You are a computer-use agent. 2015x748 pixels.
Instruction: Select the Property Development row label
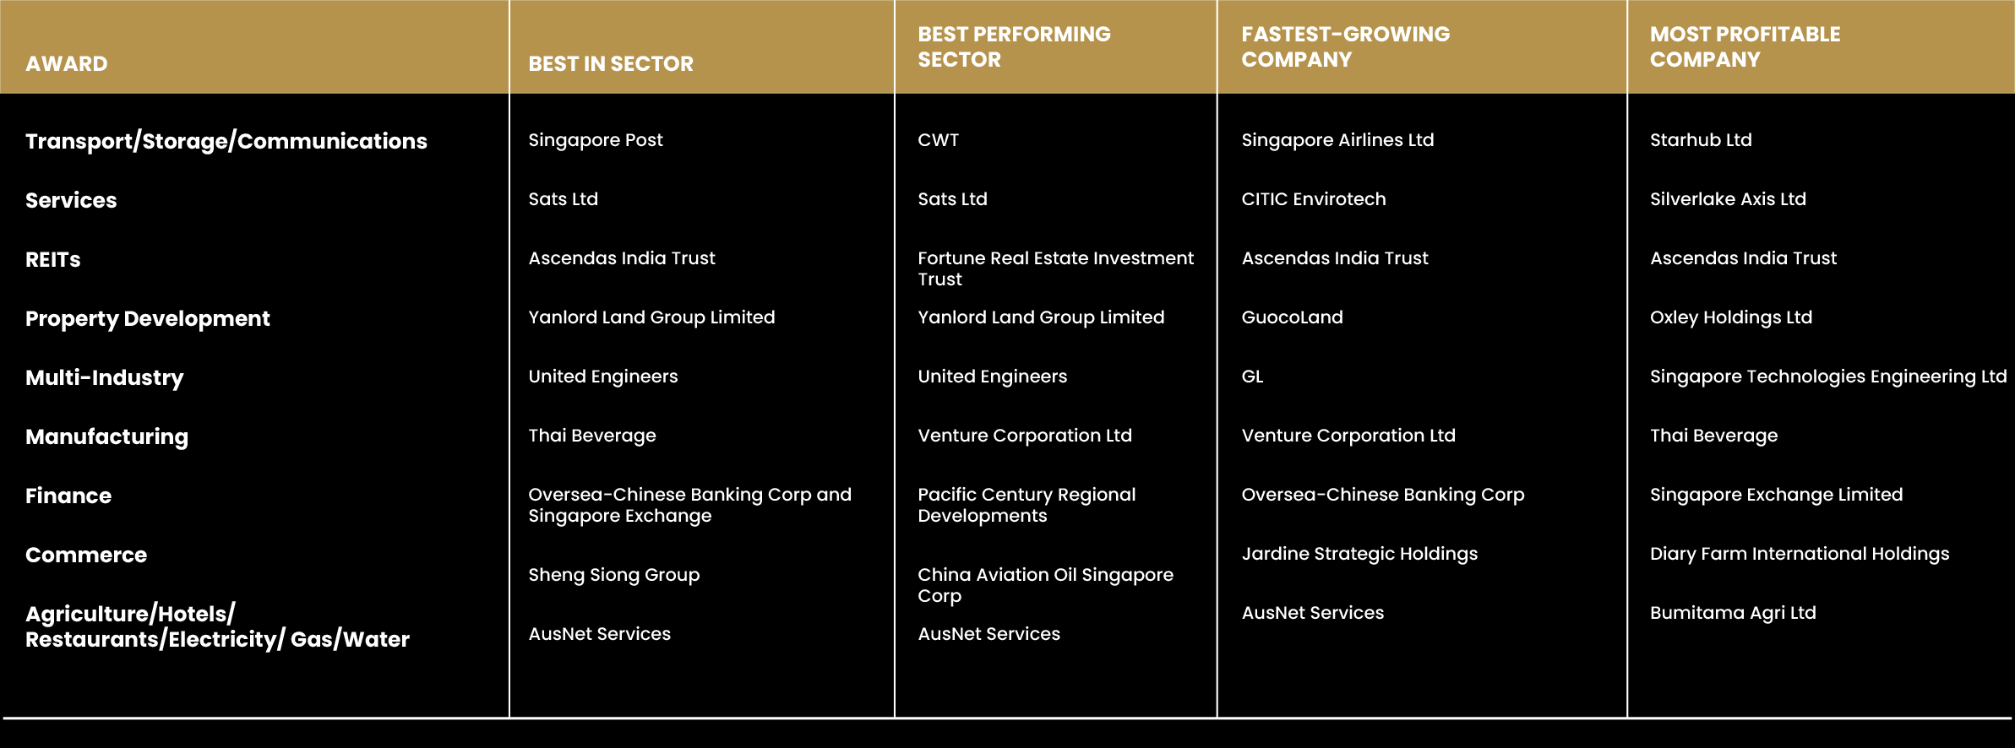[148, 319]
